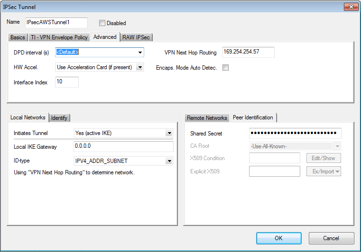Switch to the Remote Networks tab
361x252 pixels.
207,118
